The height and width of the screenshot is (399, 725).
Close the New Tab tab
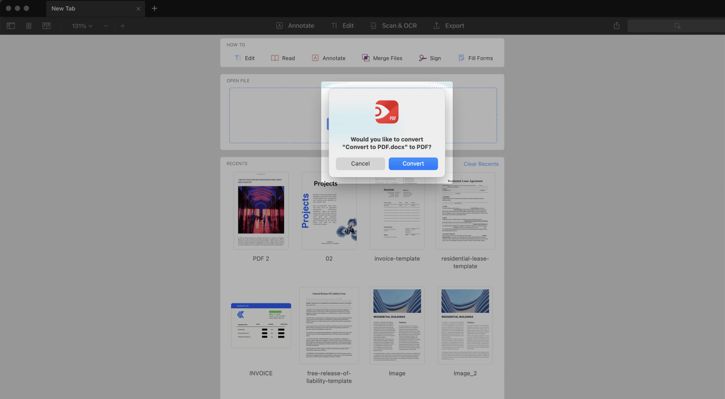138,9
